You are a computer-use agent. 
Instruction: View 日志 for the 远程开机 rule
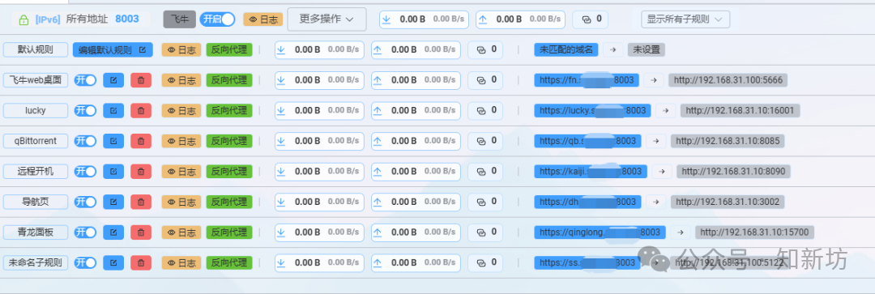point(181,171)
